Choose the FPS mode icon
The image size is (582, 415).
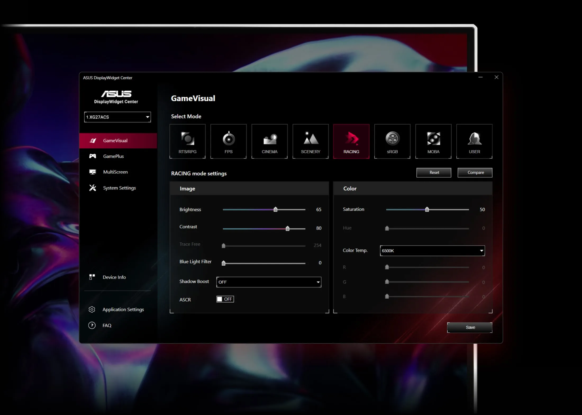pos(229,141)
